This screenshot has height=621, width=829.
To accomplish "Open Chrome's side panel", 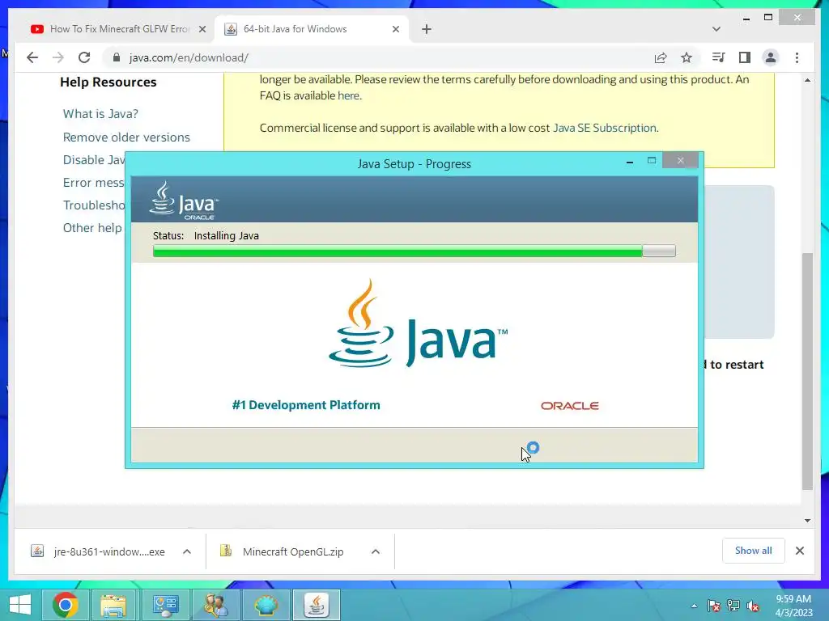I will [745, 57].
